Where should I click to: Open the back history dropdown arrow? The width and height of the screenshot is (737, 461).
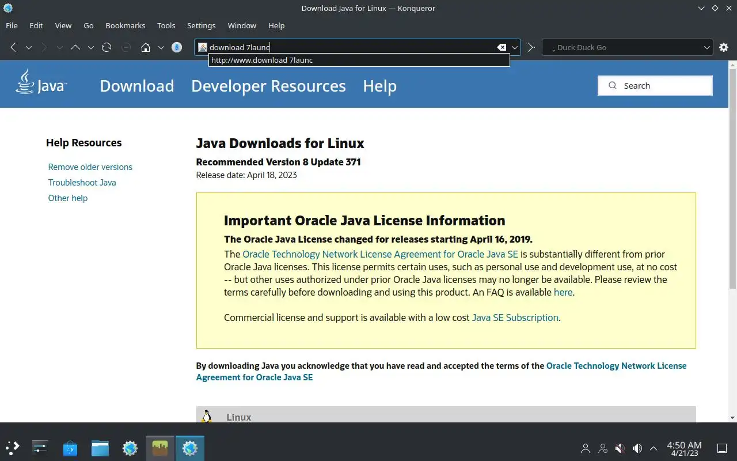pyautogui.click(x=28, y=47)
